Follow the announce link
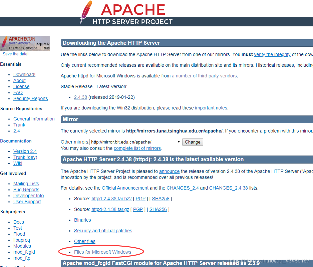The height and width of the screenshot is (267, 313). tap(169, 171)
